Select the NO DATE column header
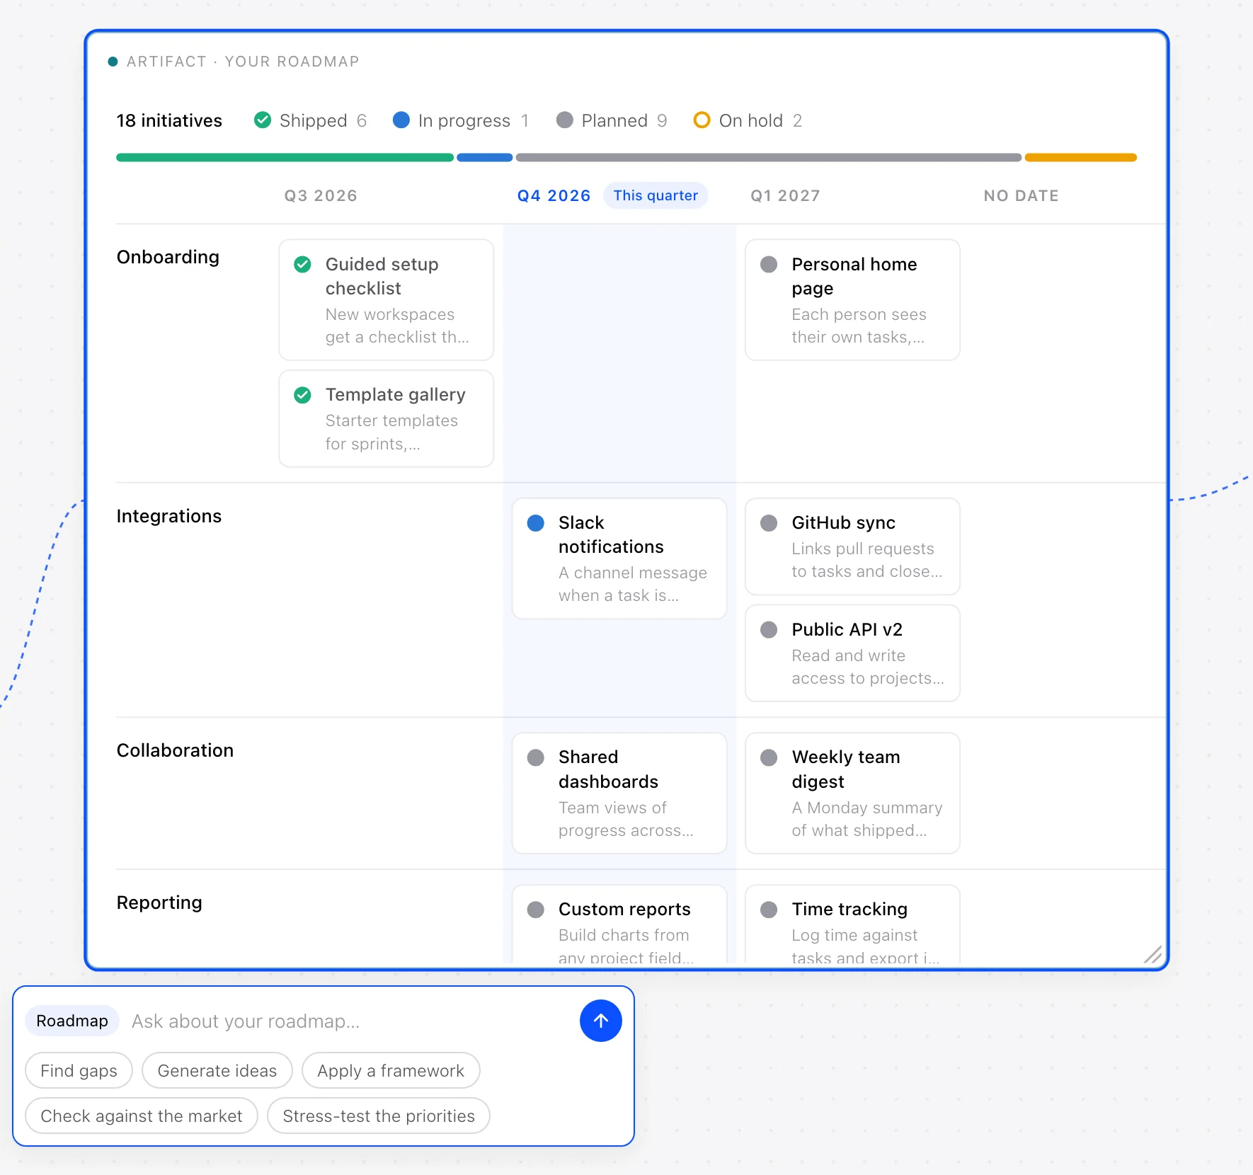This screenshot has height=1175, width=1253. (x=1021, y=196)
